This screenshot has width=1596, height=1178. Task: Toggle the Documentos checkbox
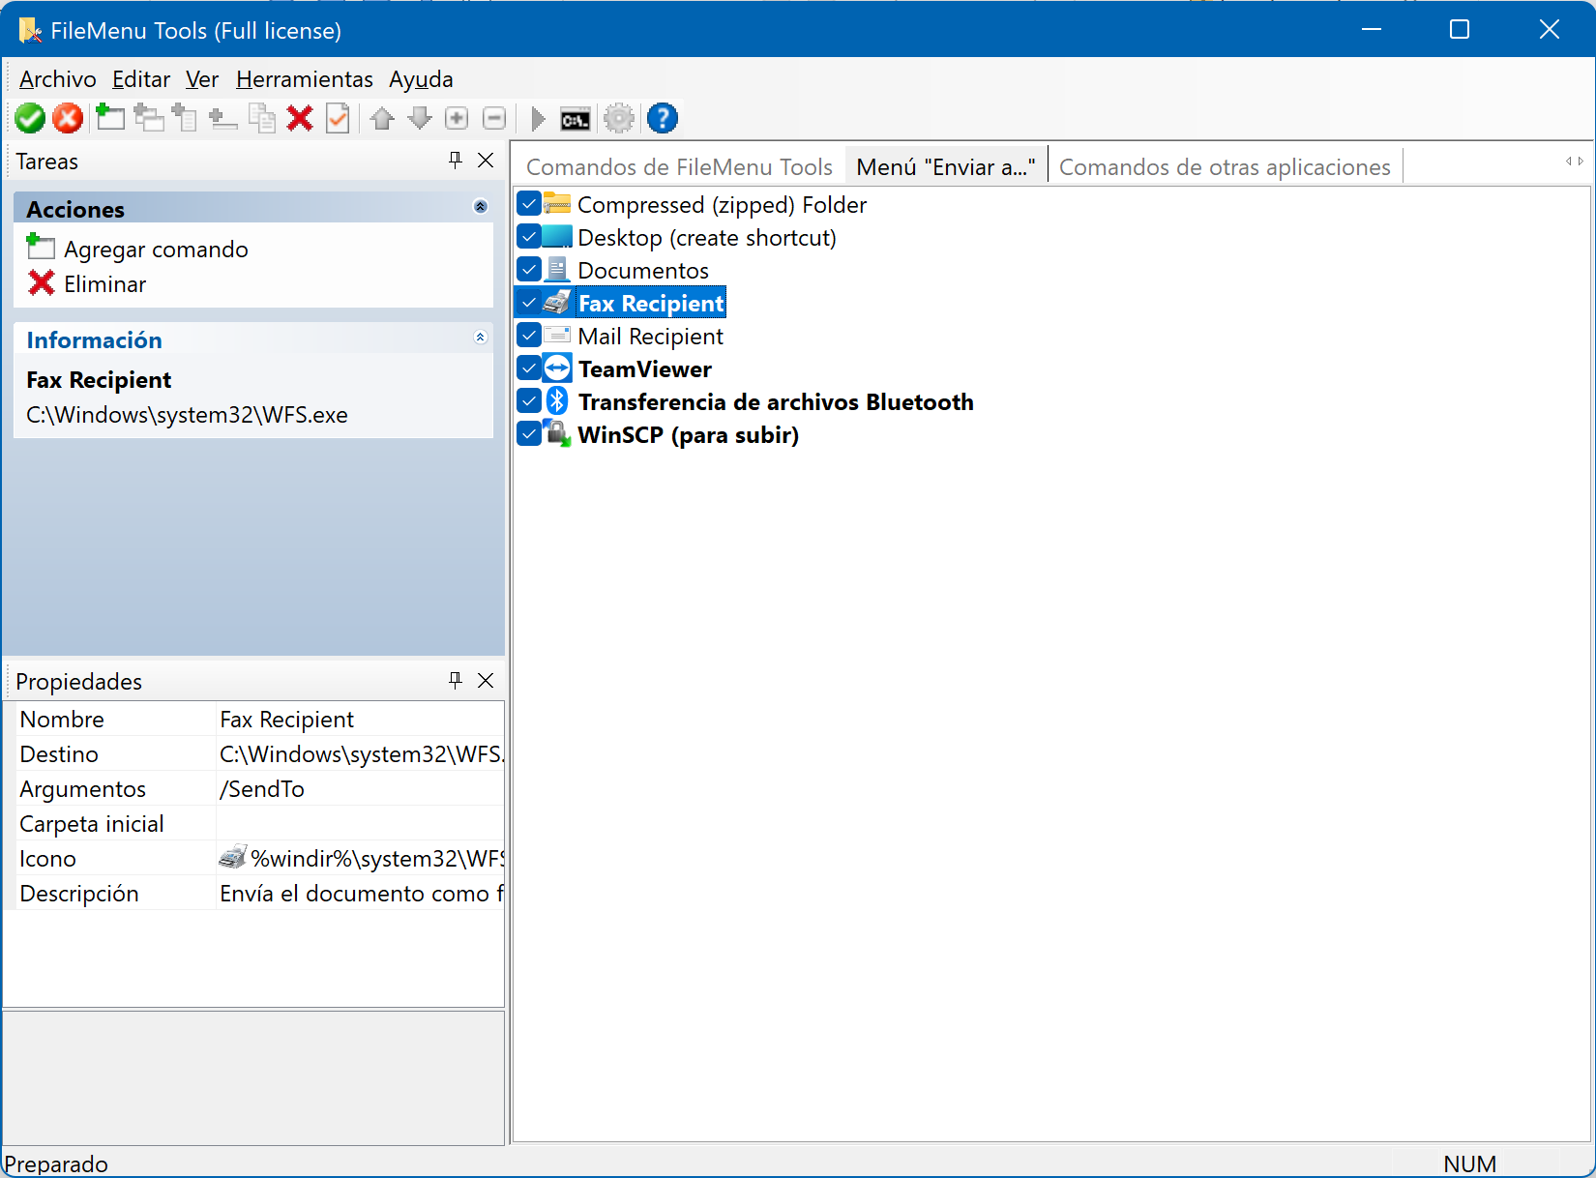click(x=529, y=270)
